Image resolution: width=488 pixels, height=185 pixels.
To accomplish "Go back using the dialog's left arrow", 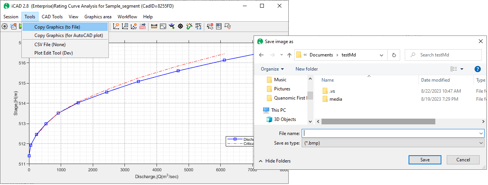I will (x=261, y=55).
